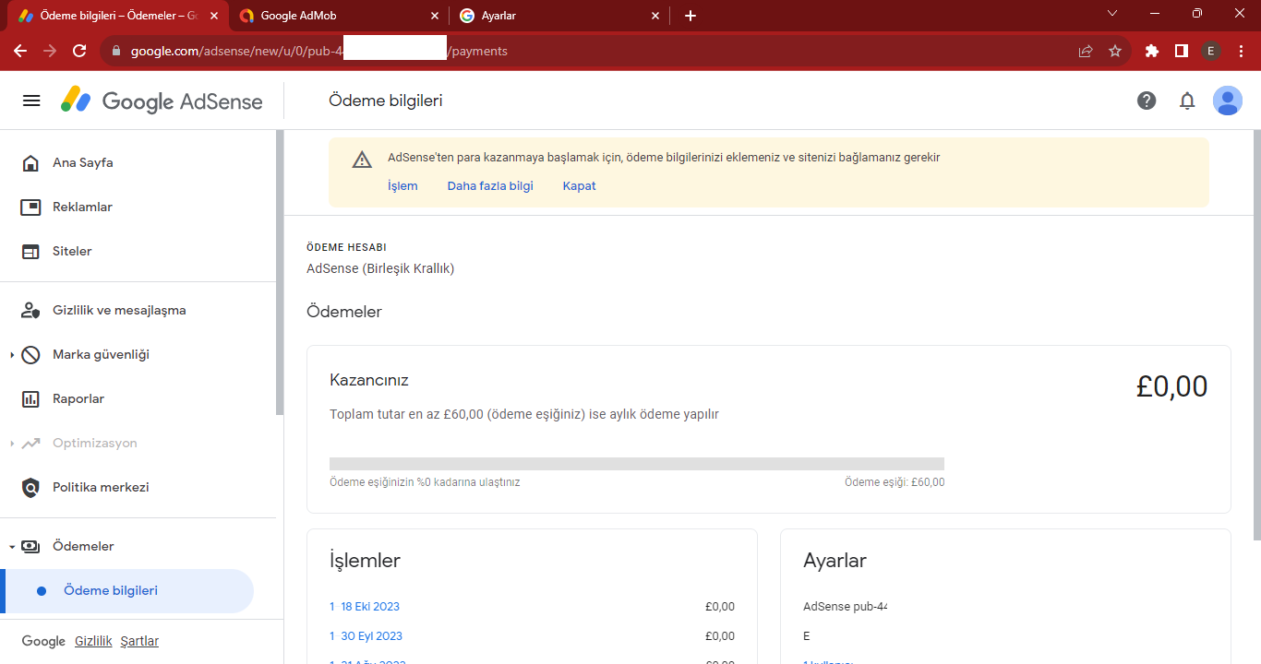Close the Ödeme bilgileri browser tab
Screen dimensions: 1261x664
coord(213,16)
